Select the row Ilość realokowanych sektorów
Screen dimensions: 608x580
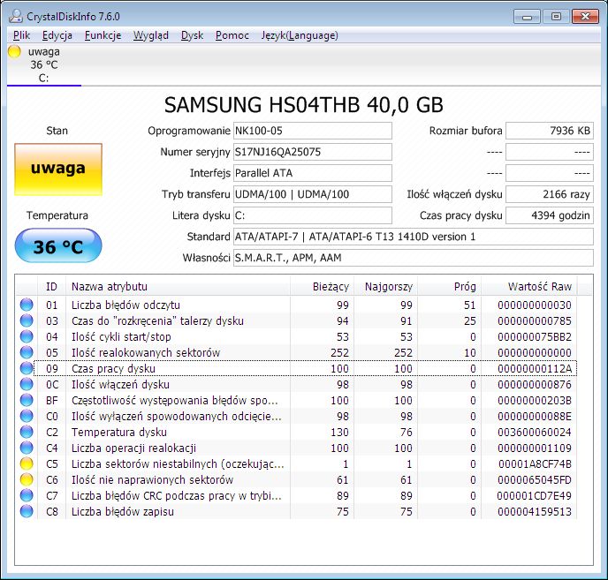tap(297, 352)
